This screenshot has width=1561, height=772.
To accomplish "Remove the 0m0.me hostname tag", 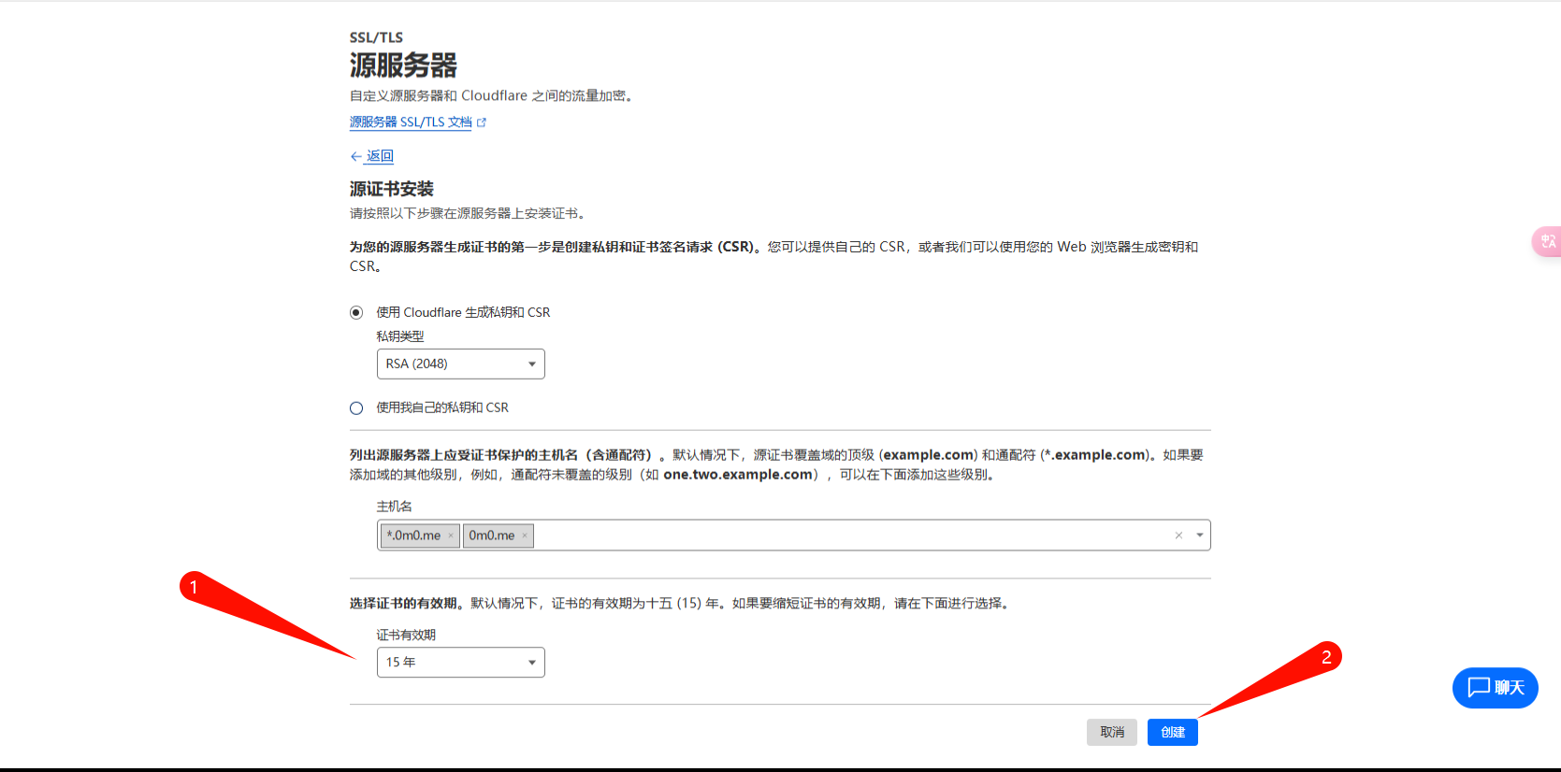I will 525,536.
